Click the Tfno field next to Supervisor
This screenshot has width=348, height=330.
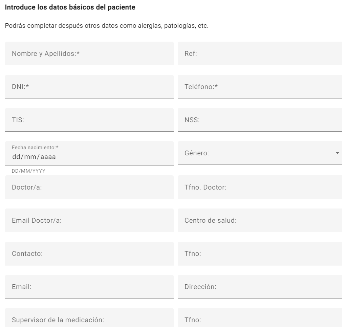[260, 320]
